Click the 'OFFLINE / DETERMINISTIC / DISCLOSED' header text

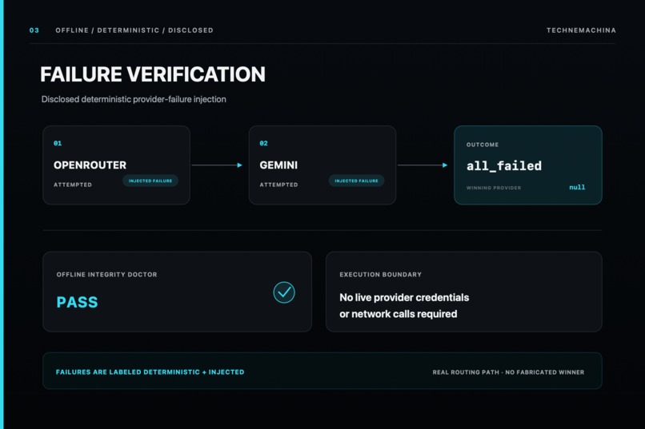coord(134,30)
